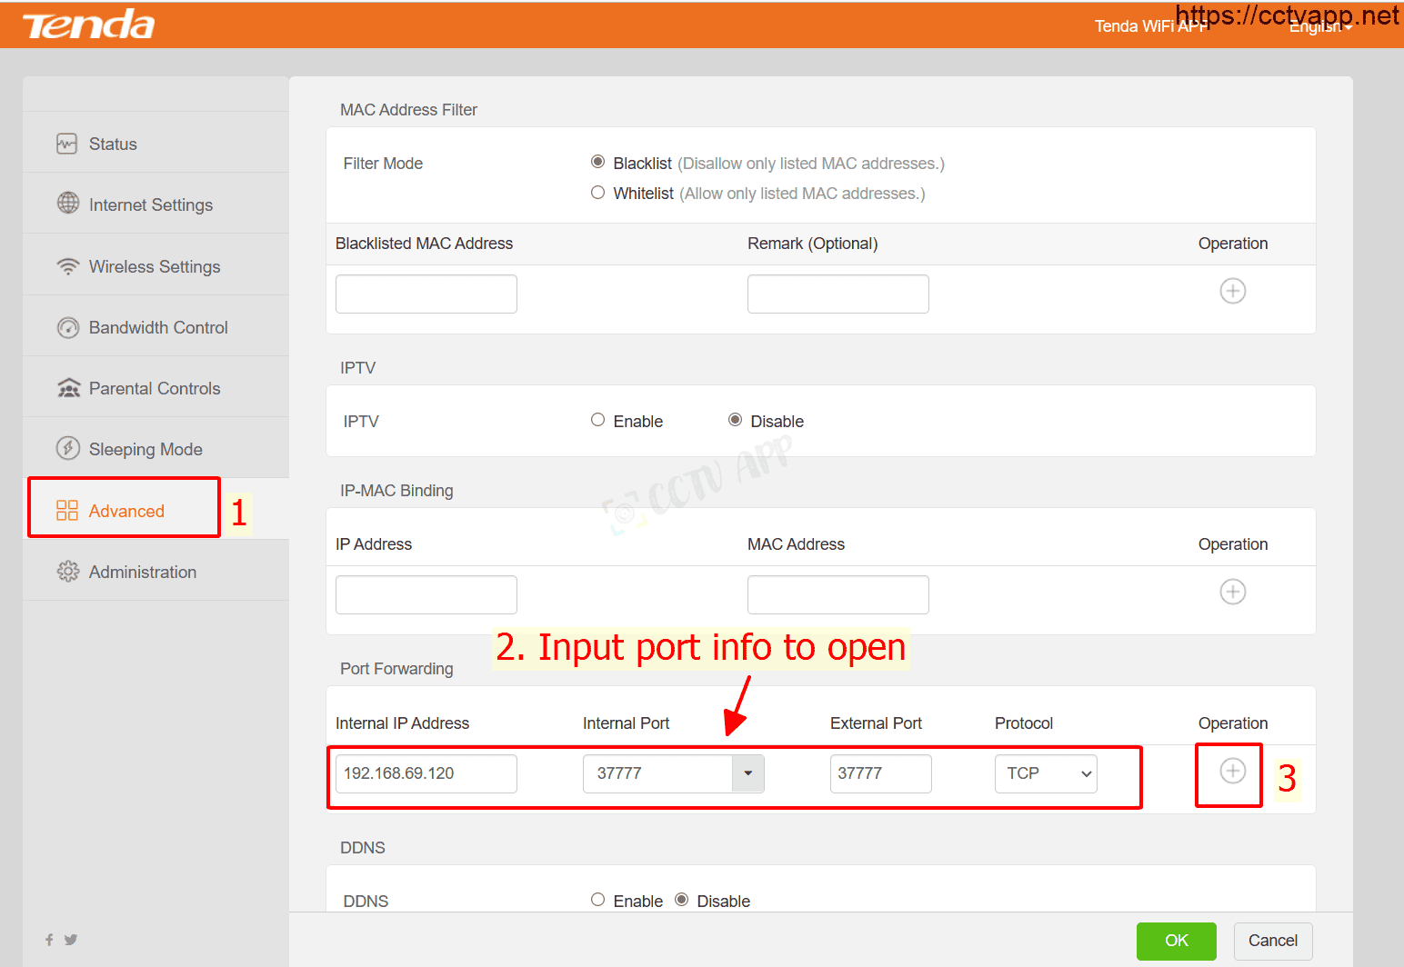1404x967 pixels.
Task: Enable the DDNS option
Action: pos(597,900)
